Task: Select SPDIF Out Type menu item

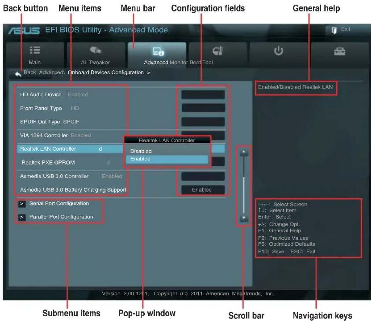Action: 40,122
